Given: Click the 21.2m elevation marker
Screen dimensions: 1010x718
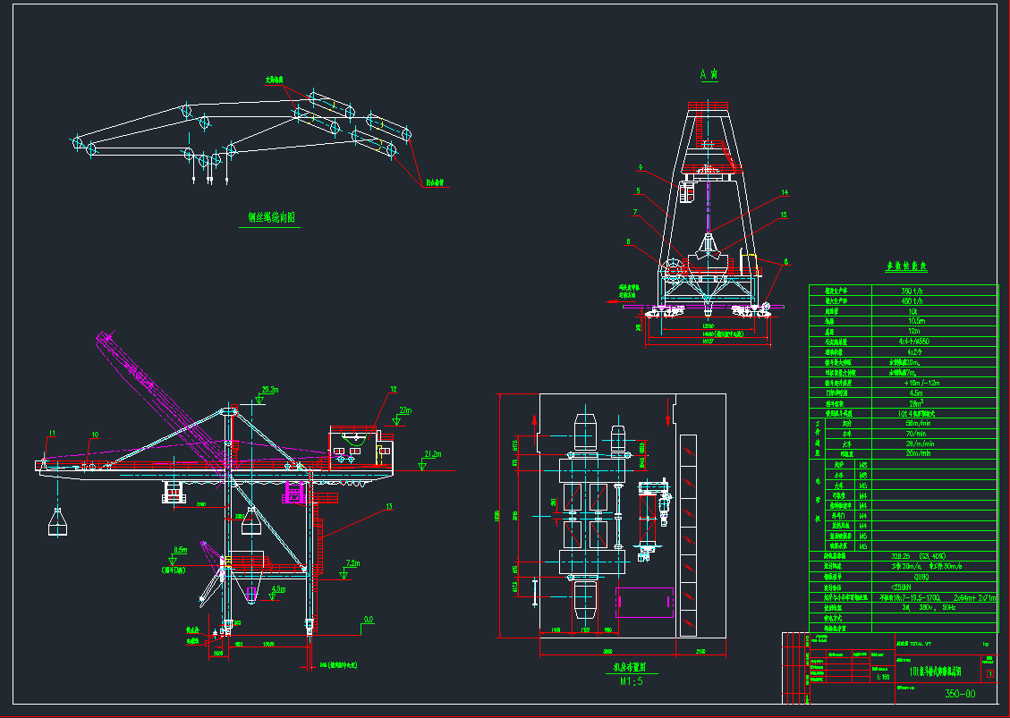Looking at the screenshot, I should 431,454.
